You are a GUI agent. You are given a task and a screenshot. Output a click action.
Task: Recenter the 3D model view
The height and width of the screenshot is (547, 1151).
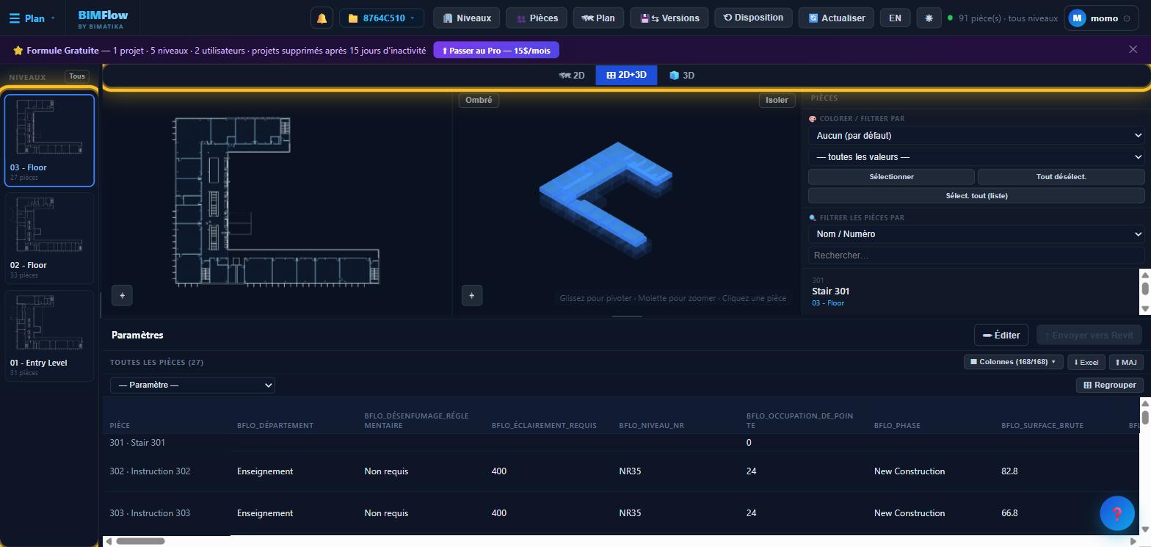pyautogui.click(x=472, y=295)
